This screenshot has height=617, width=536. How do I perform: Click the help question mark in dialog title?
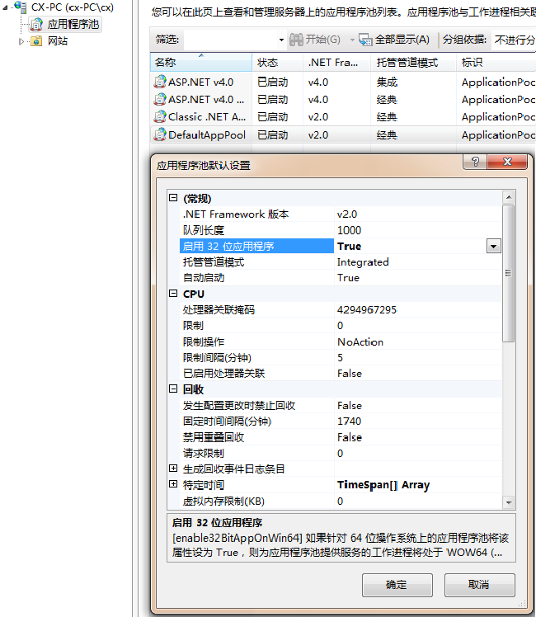click(x=475, y=162)
